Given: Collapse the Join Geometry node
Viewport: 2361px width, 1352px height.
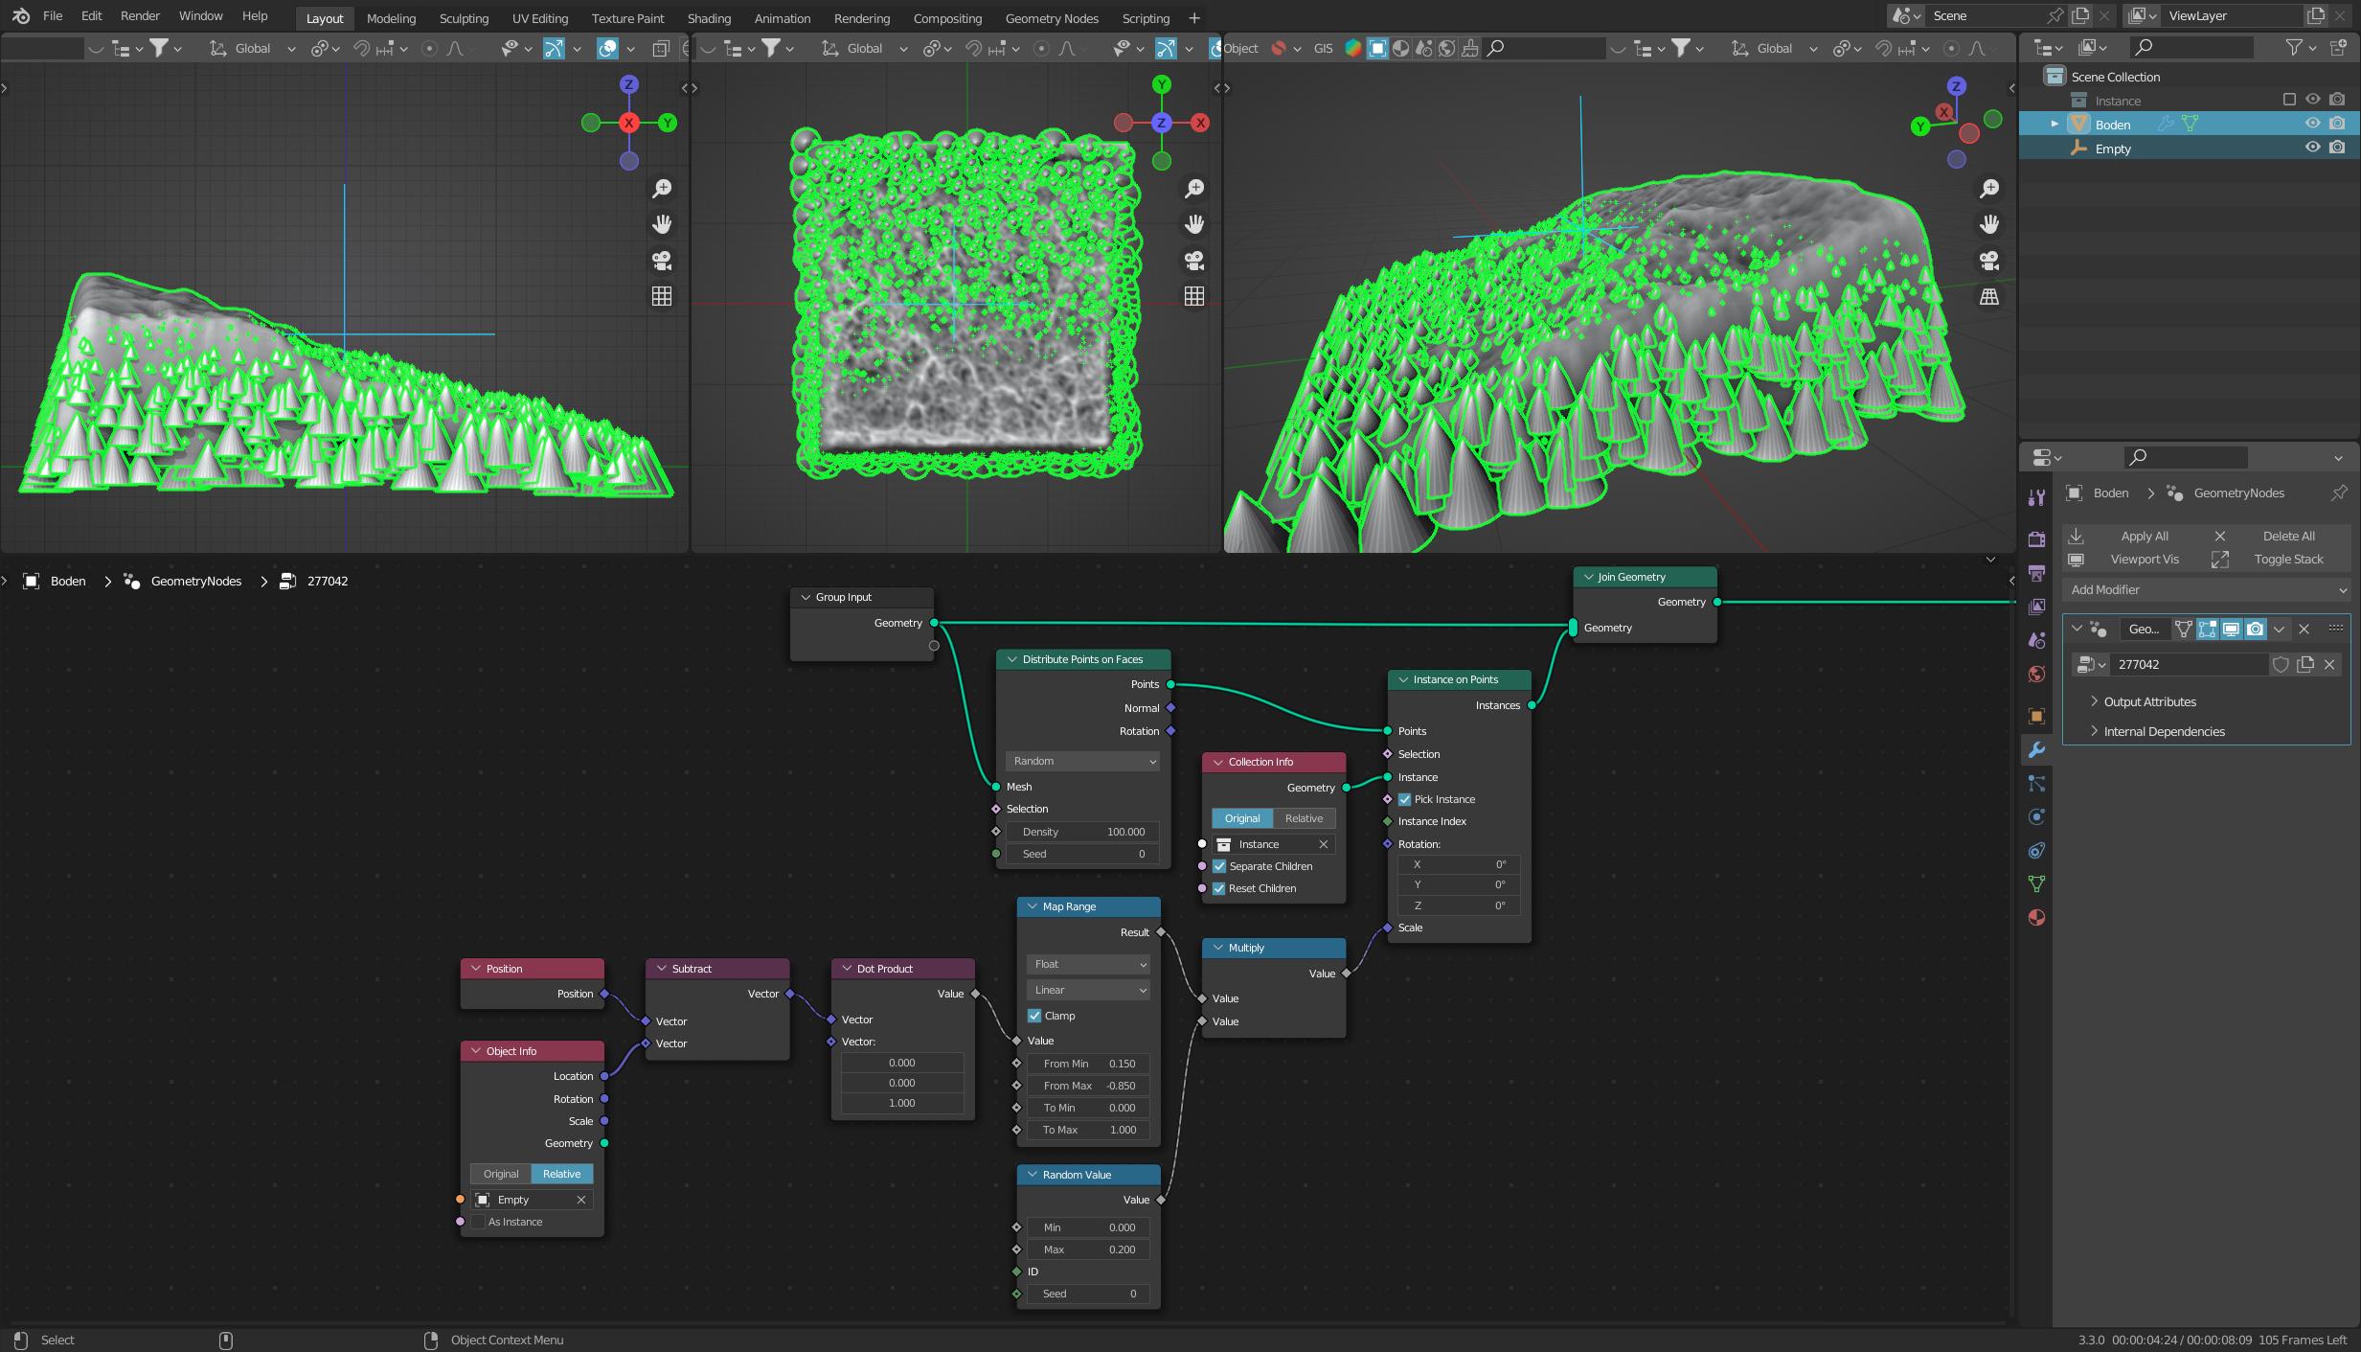Looking at the screenshot, I should click(1588, 577).
